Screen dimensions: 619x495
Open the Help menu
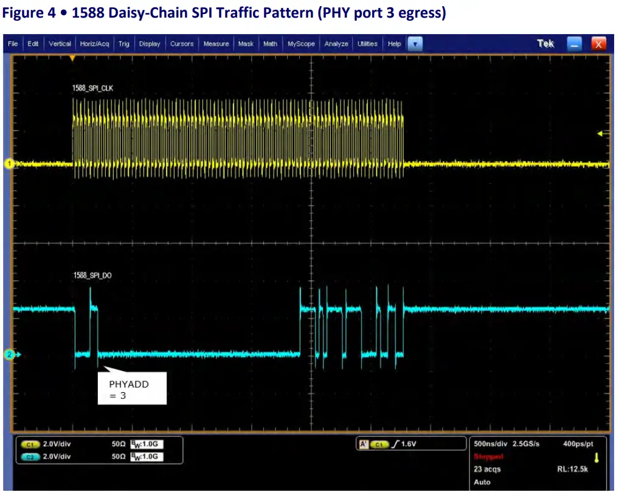pos(395,44)
